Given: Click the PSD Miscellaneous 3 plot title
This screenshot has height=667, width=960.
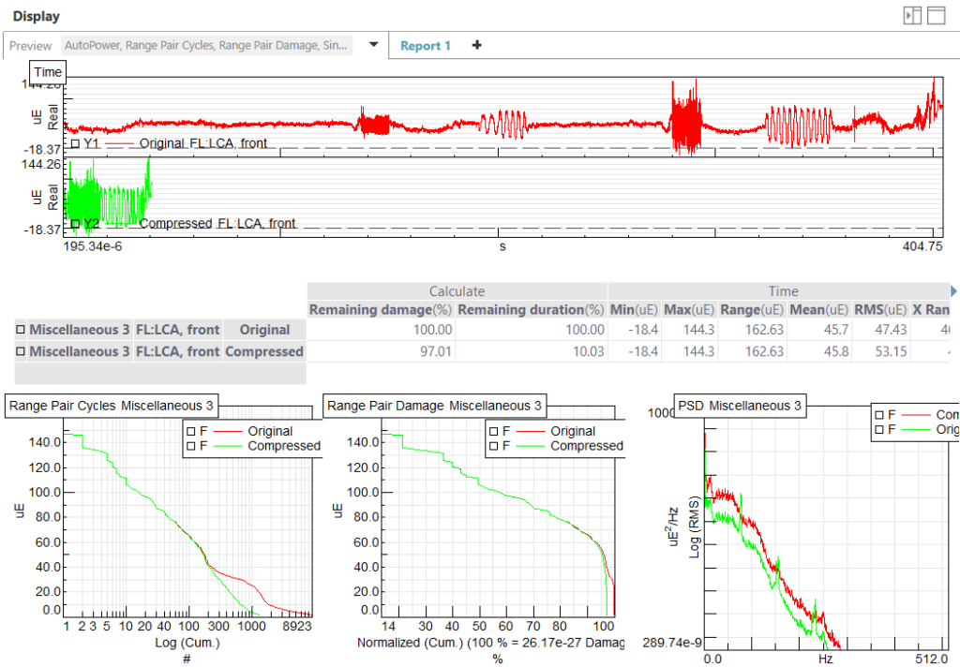Looking at the screenshot, I should tap(741, 405).
